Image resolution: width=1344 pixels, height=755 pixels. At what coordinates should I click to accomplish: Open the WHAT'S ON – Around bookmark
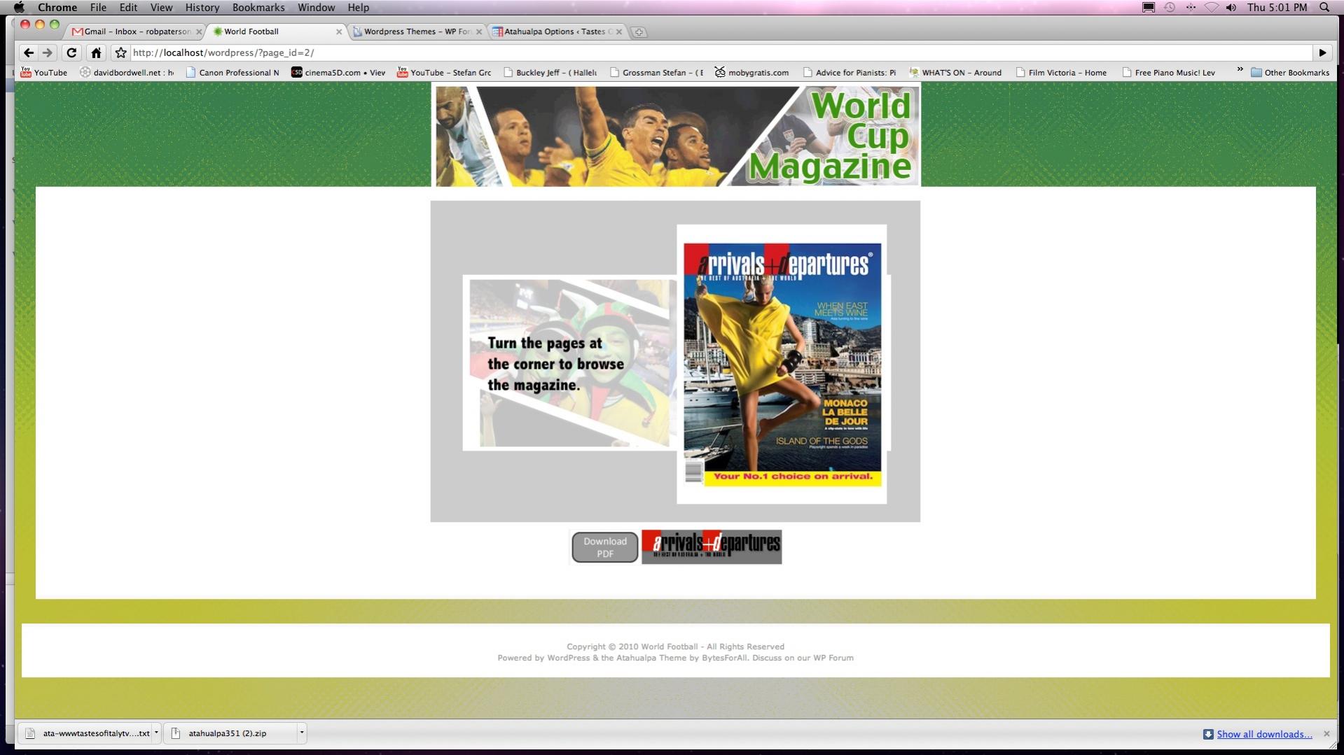955,72
